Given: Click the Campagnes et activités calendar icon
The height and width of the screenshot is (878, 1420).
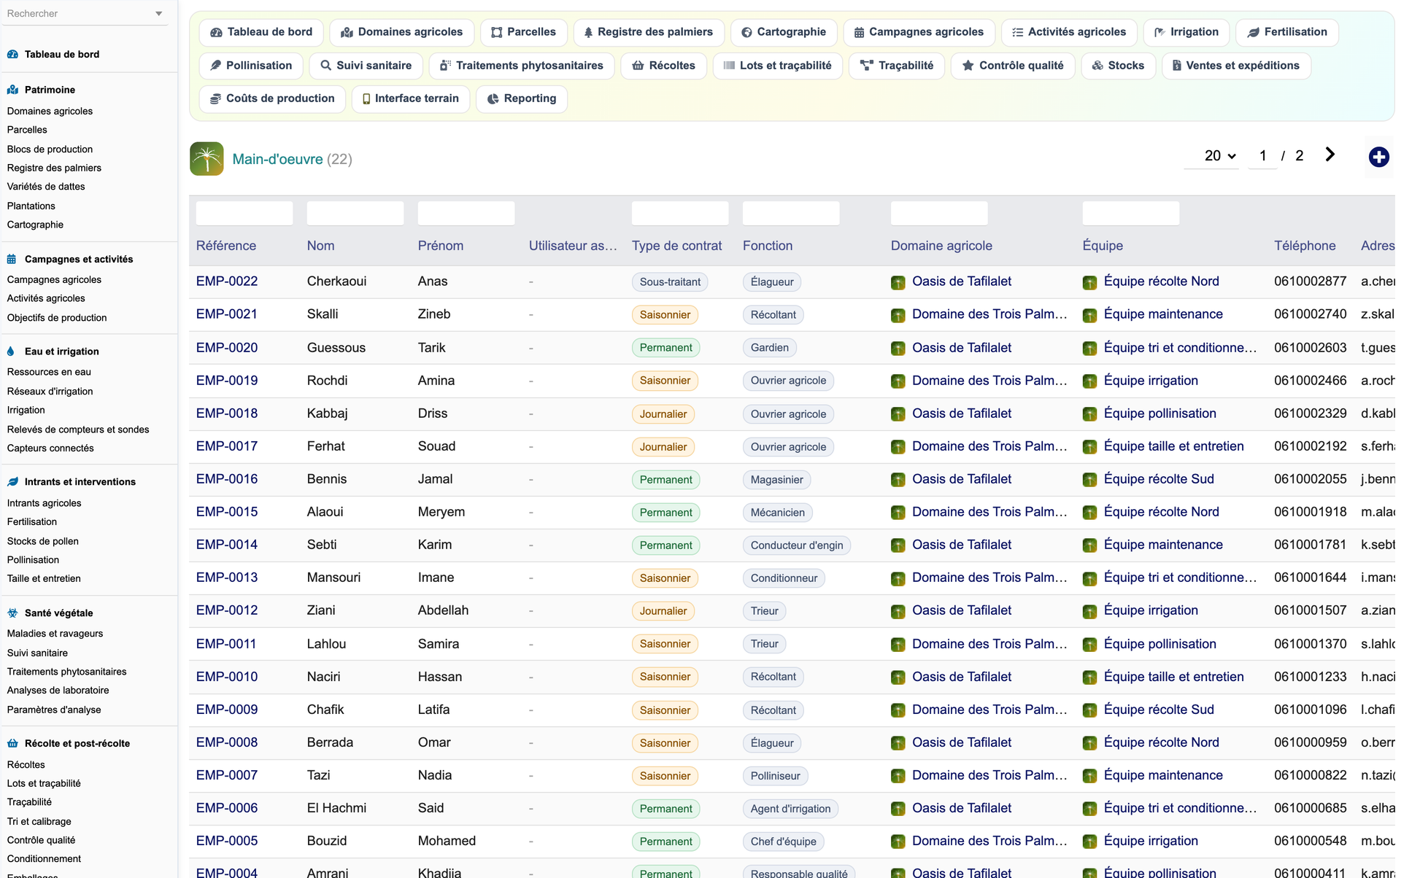Looking at the screenshot, I should (12, 259).
